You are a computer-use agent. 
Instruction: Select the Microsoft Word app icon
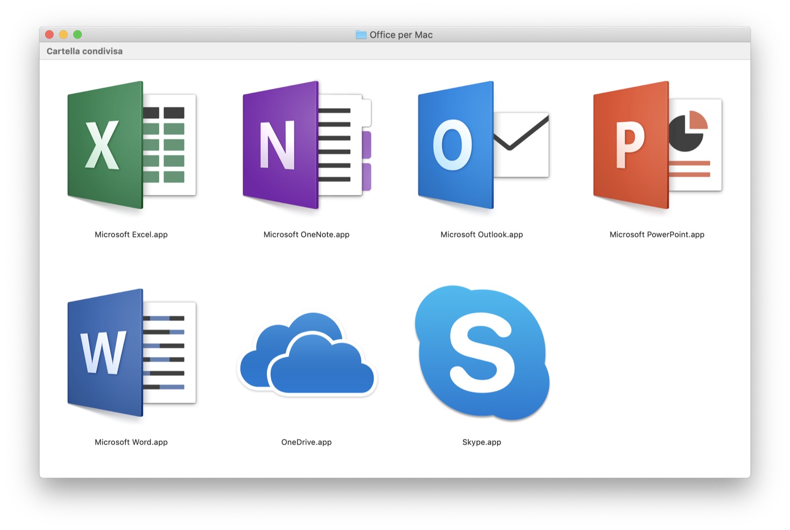pyautogui.click(x=131, y=353)
